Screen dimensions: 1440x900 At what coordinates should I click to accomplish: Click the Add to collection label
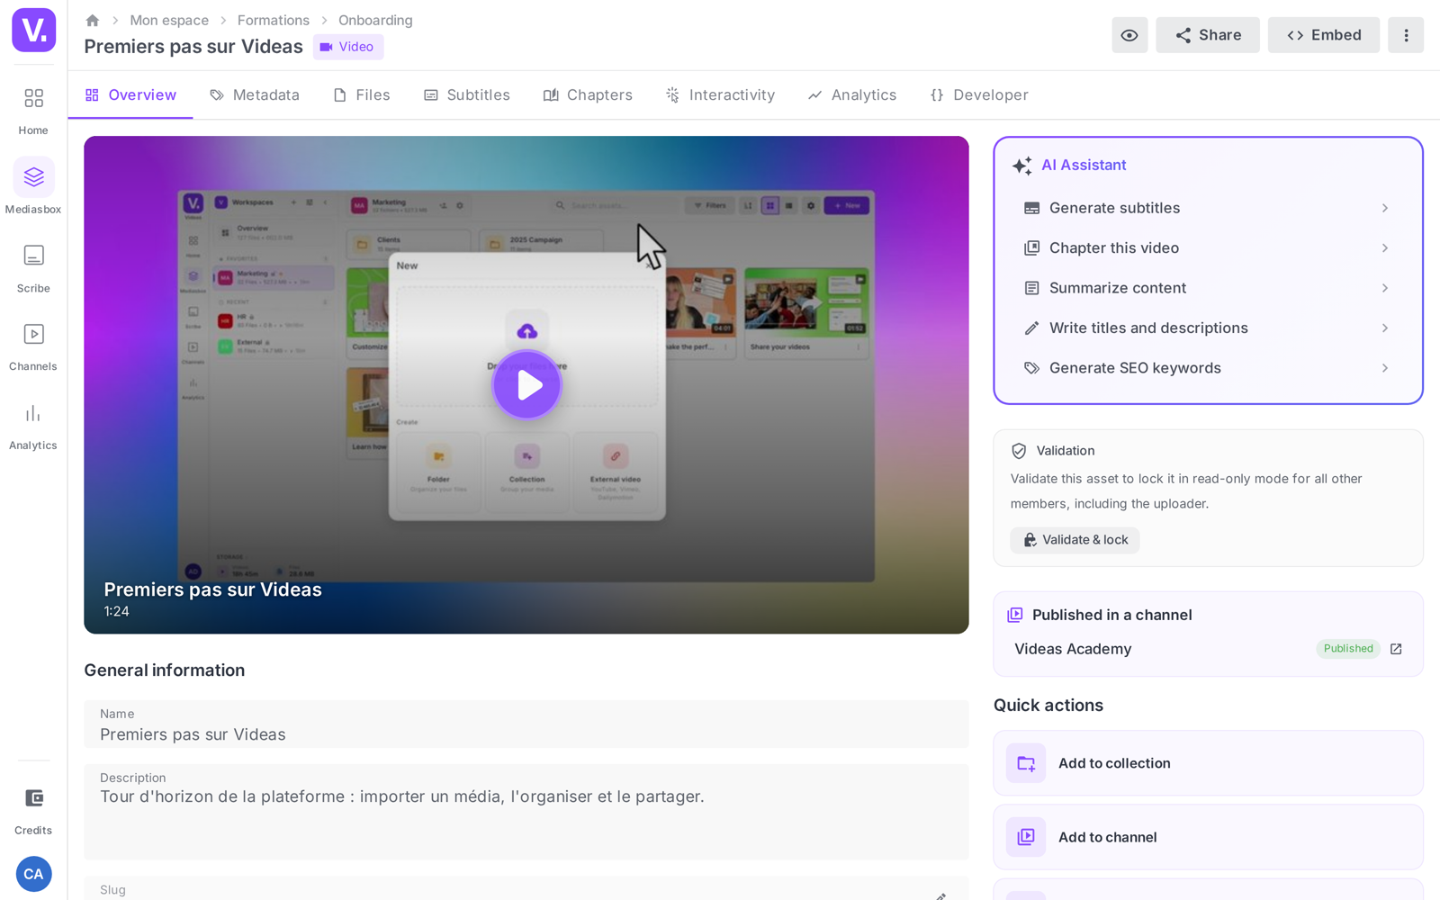coord(1114,763)
